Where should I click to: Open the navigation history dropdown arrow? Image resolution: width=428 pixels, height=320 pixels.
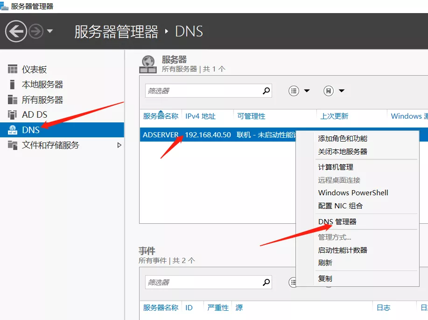pos(49,31)
